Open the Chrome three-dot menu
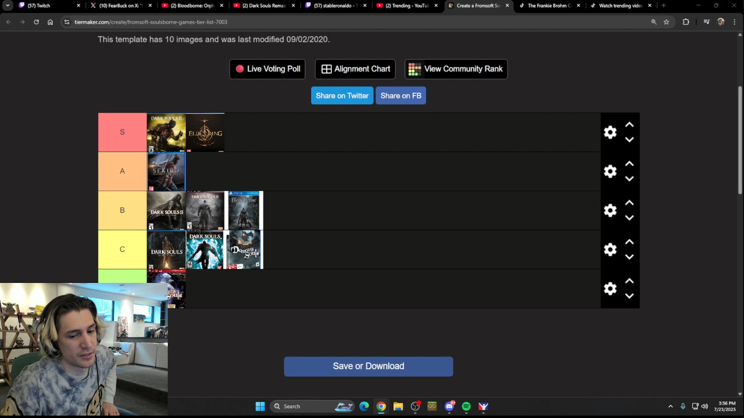Image resolution: width=744 pixels, height=418 pixels. pos(734,22)
